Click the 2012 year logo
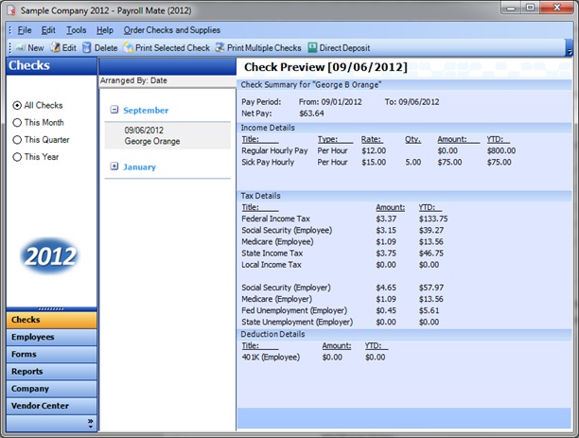579x438 pixels. 51,254
